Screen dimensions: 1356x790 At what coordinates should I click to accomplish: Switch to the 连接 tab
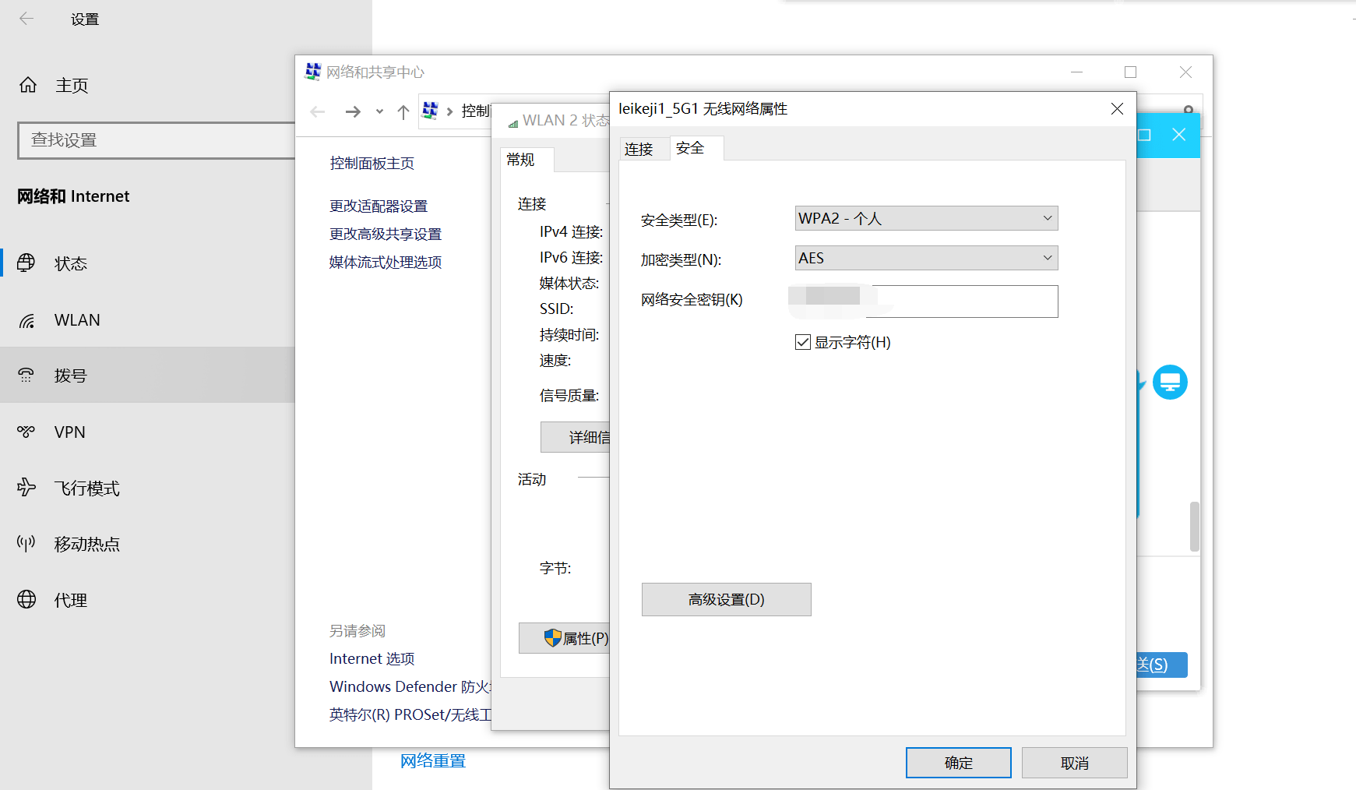(x=639, y=148)
